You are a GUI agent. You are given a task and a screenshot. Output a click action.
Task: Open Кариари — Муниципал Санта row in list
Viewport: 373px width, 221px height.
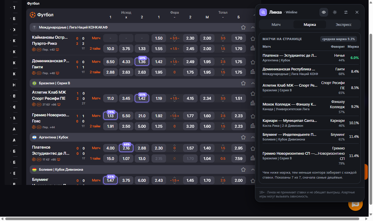point(311,123)
